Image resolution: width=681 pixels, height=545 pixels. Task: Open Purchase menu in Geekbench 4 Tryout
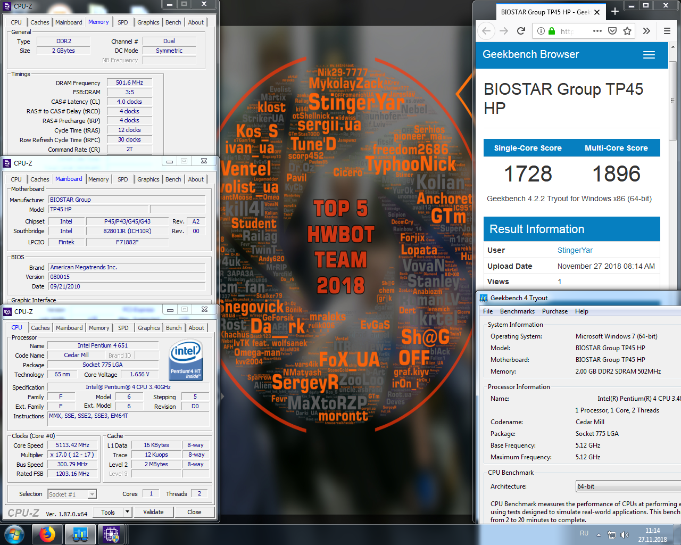click(555, 311)
